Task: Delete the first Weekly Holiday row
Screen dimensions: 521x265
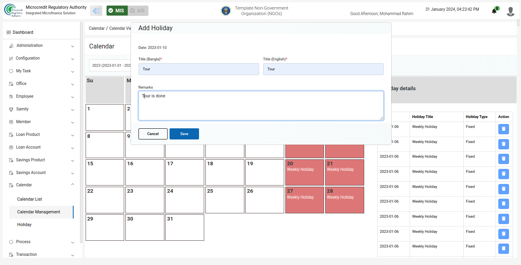Action: pos(503,129)
